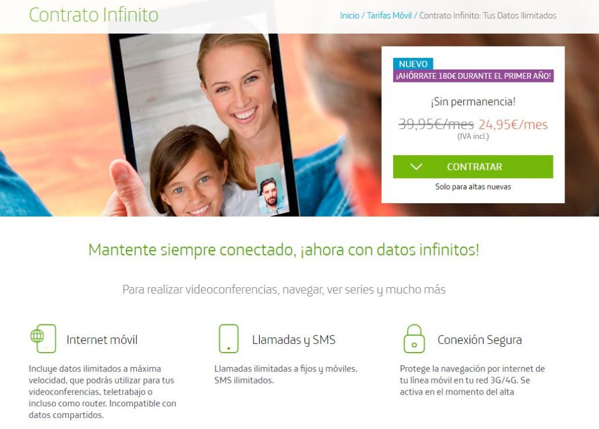
Task: Click the Conexión Segura padlock icon
Action: [x=414, y=339]
